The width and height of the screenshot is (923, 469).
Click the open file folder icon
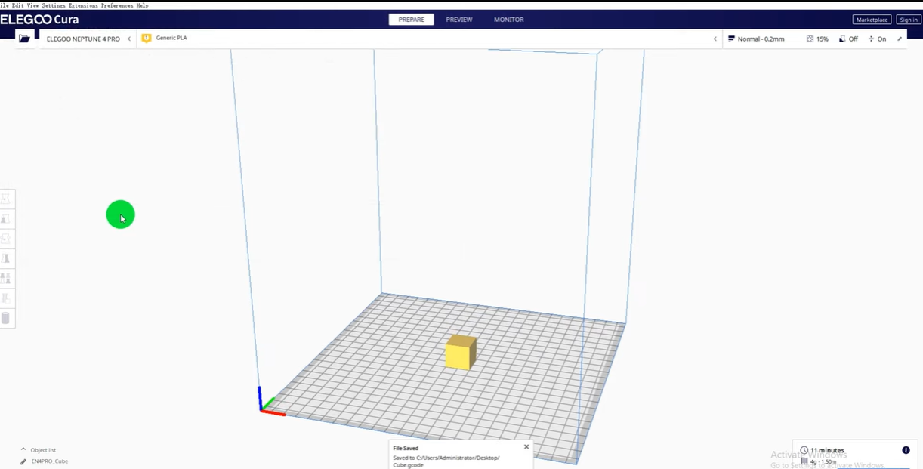coord(24,39)
